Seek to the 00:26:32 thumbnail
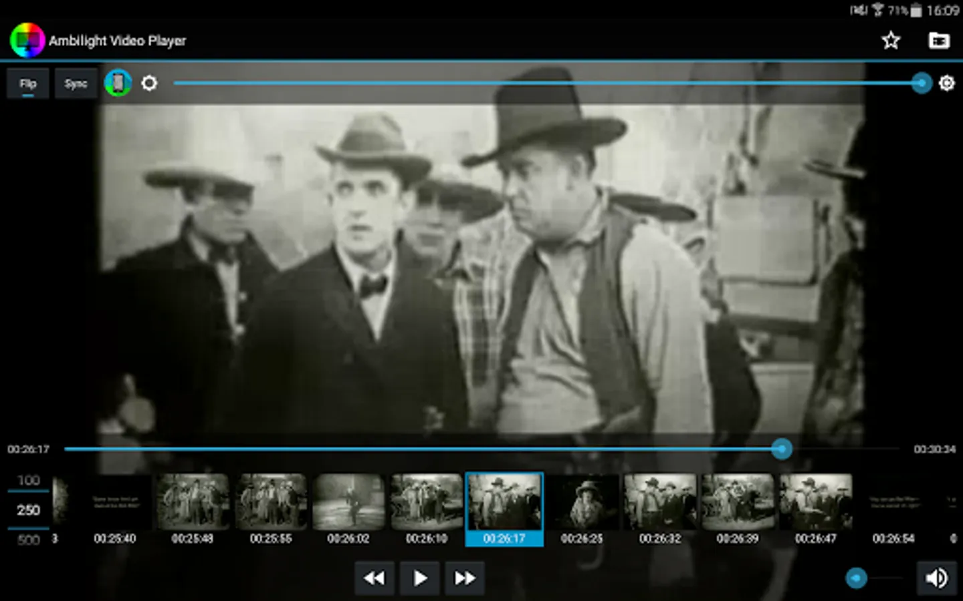The image size is (963, 601). (x=660, y=510)
